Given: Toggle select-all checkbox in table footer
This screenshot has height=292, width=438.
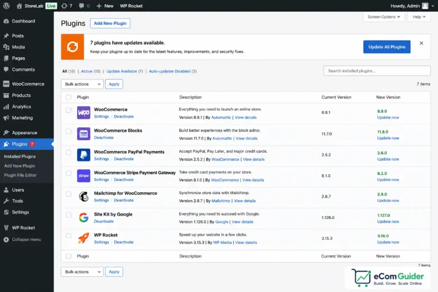Looking at the screenshot, I should (68, 256).
